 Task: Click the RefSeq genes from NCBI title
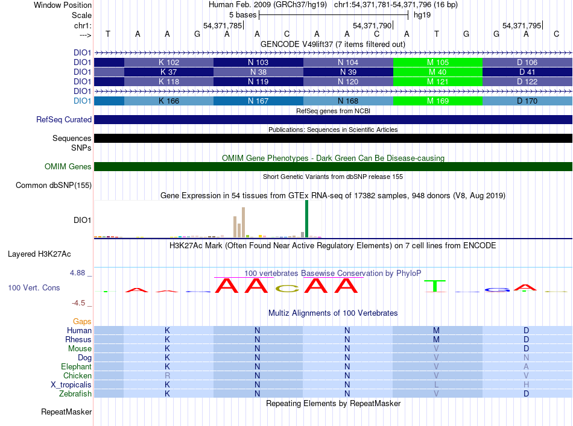pos(333,111)
